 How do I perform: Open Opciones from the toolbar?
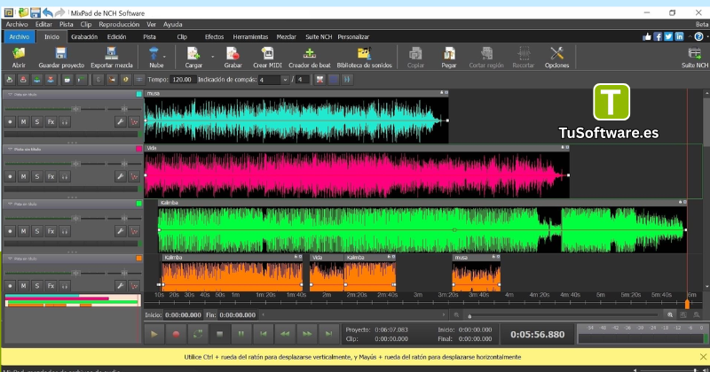pyautogui.click(x=556, y=57)
